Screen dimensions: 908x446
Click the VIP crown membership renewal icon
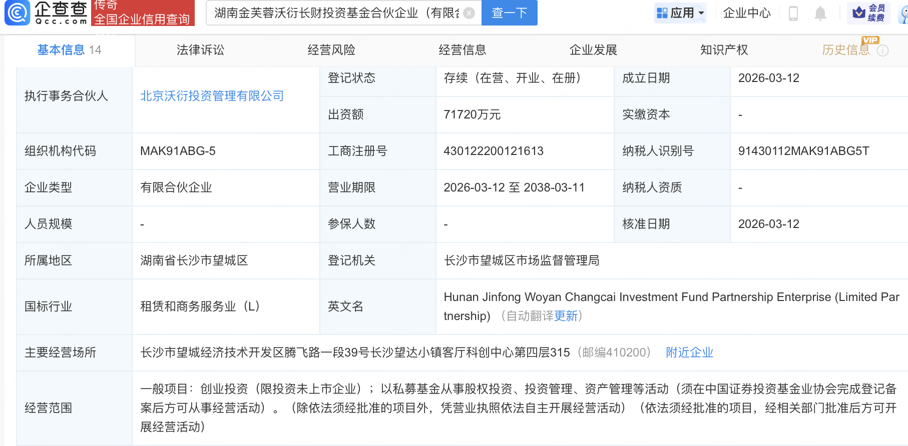[859, 13]
